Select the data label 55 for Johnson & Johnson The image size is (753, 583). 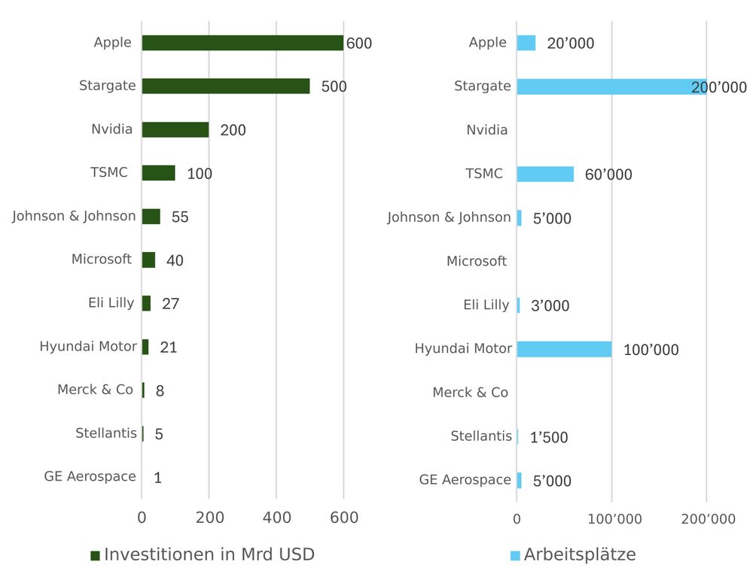click(180, 217)
